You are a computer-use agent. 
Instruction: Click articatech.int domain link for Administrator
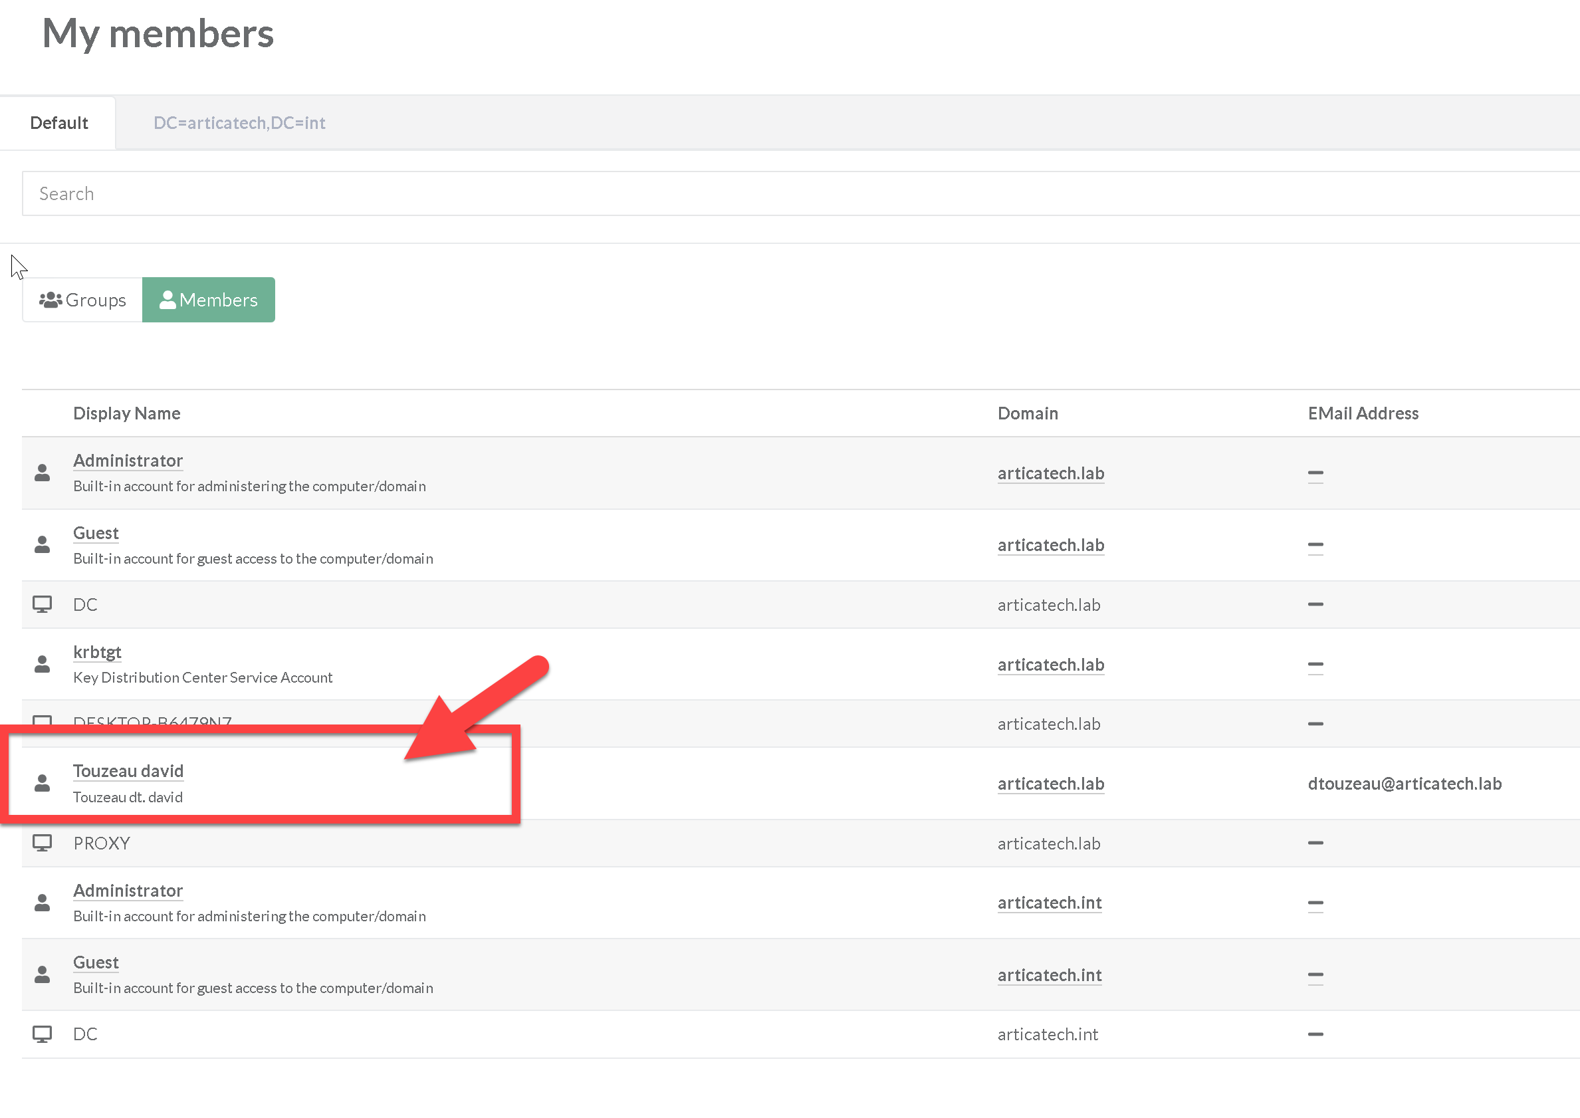1048,902
